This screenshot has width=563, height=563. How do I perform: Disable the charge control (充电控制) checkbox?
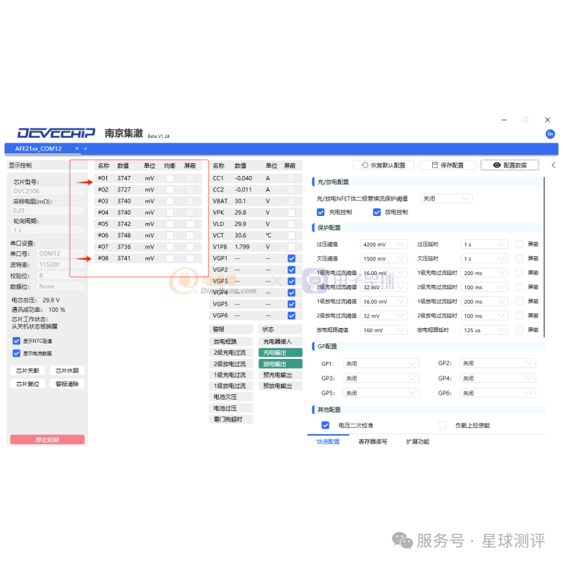click(x=321, y=212)
